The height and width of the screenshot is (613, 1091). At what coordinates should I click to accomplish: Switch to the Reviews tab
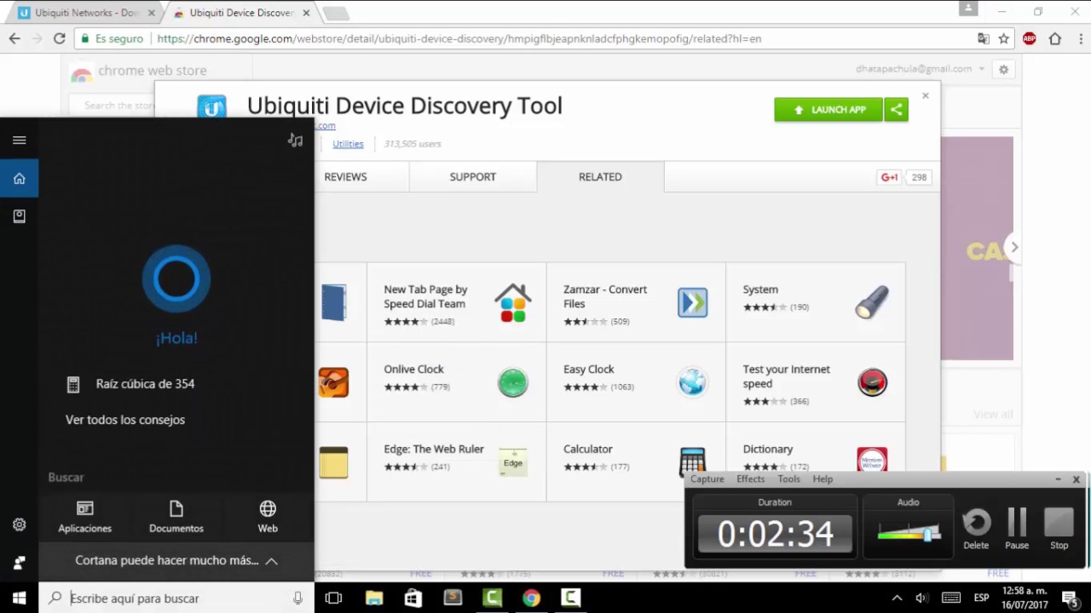click(345, 177)
